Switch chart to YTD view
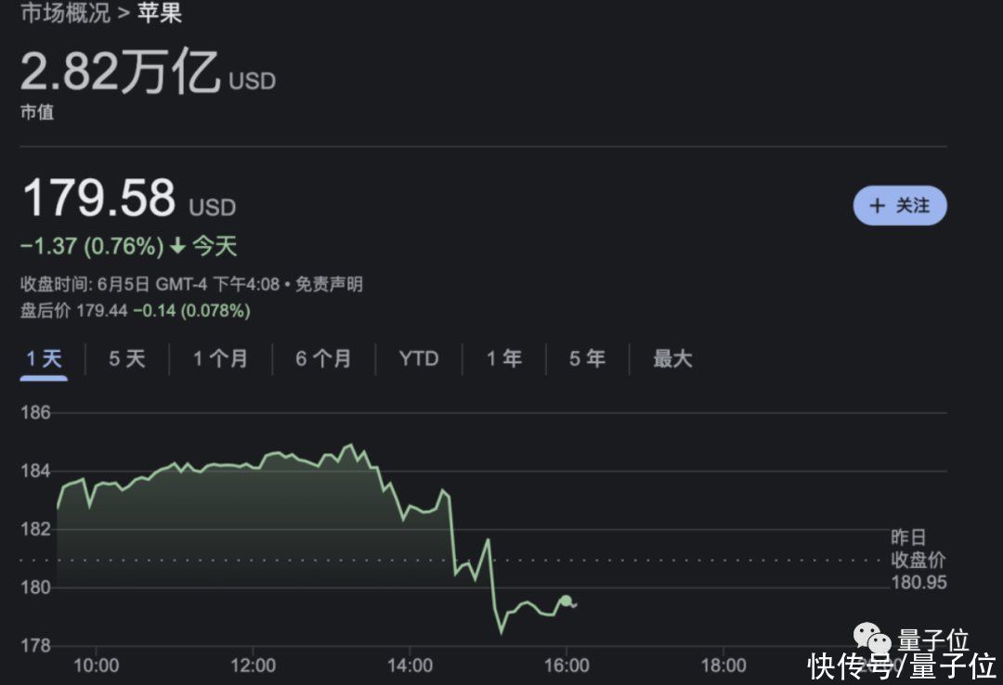Screen dimensions: 1003x685 click(418, 359)
